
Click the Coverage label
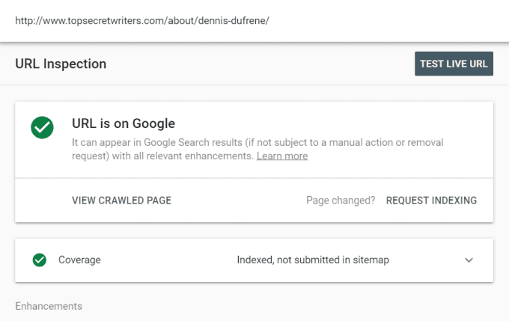pyautogui.click(x=79, y=260)
